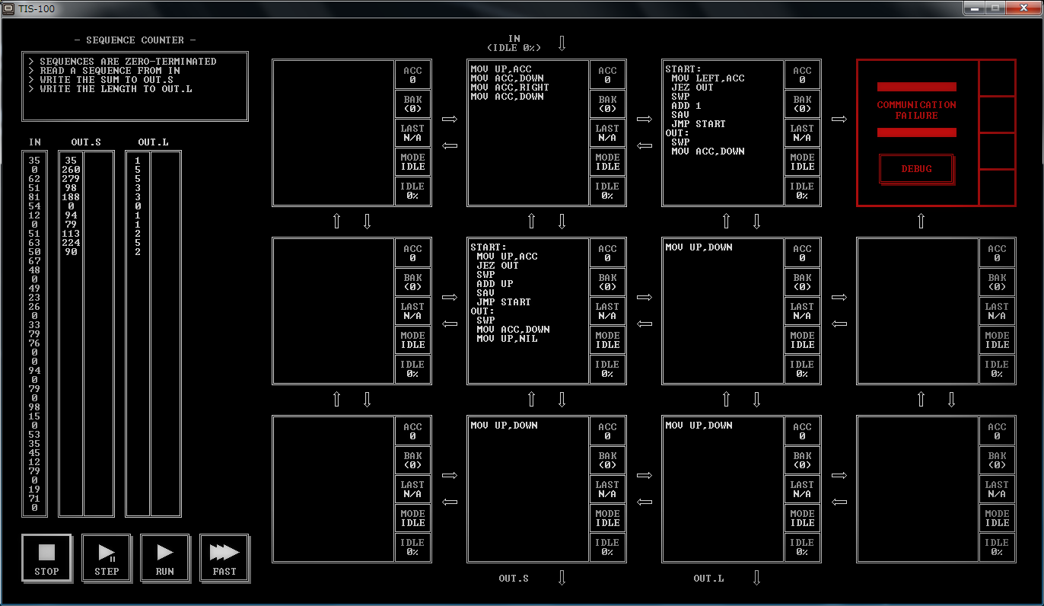Select the 'MOV ACC,RIGHT' instruction line
The width and height of the screenshot is (1044, 606).
tap(509, 88)
